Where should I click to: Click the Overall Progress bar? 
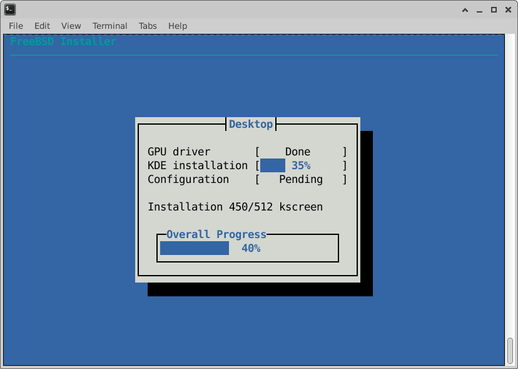coord(194,248)
